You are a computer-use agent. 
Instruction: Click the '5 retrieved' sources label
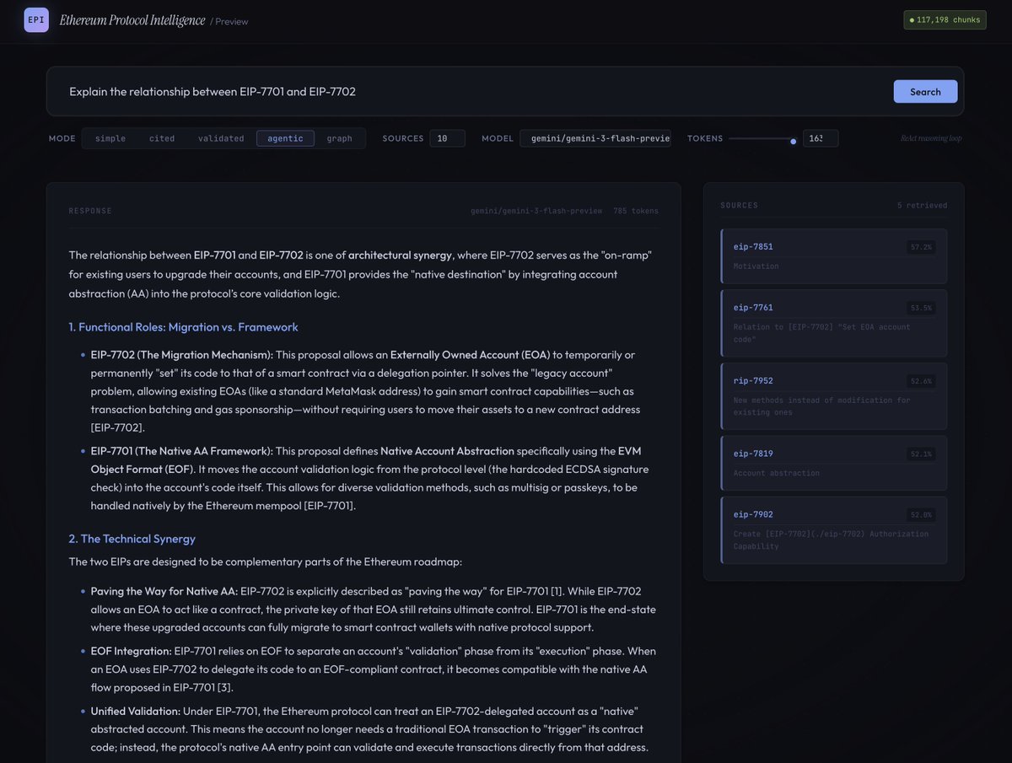coord(922,205)
